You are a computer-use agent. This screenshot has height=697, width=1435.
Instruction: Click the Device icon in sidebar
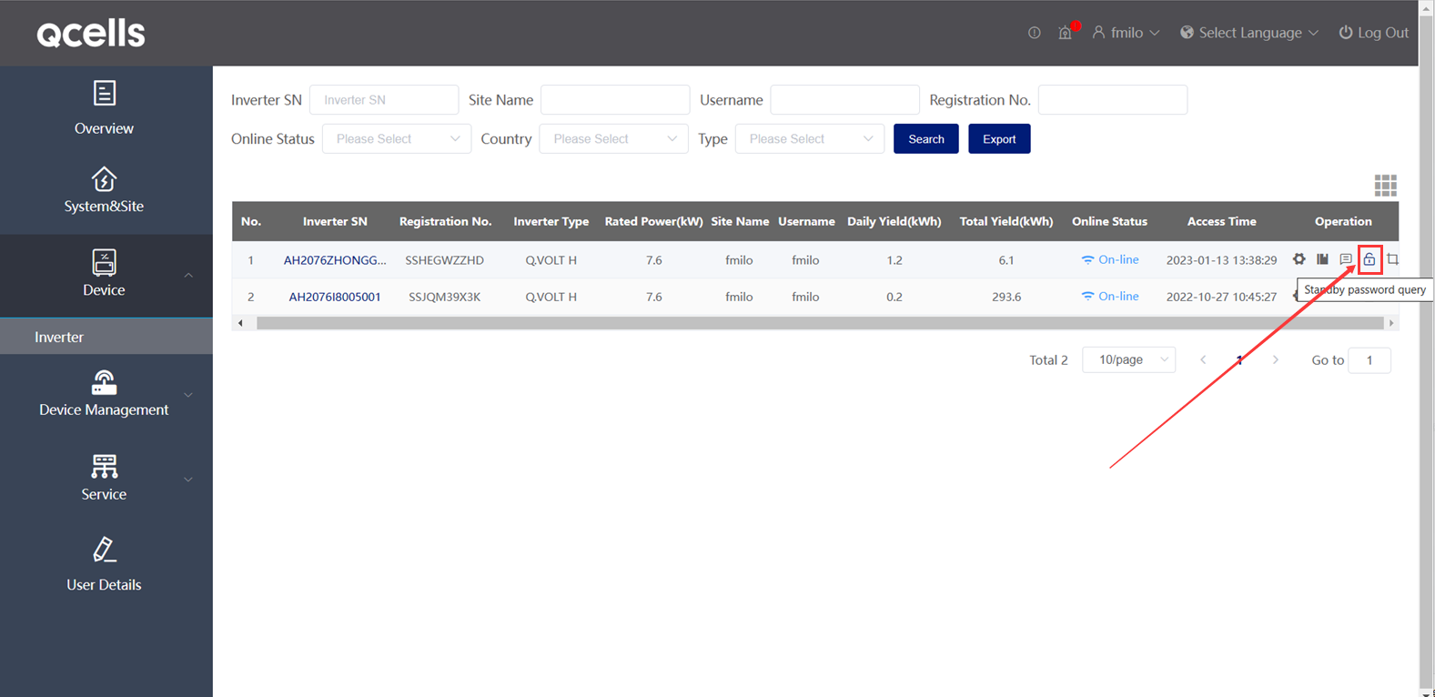104,262
